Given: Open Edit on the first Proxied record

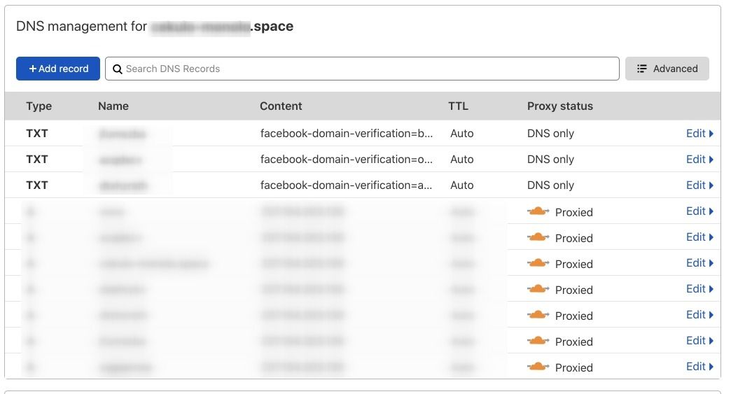Looking at the screenshot, I should tap(699, 211).
